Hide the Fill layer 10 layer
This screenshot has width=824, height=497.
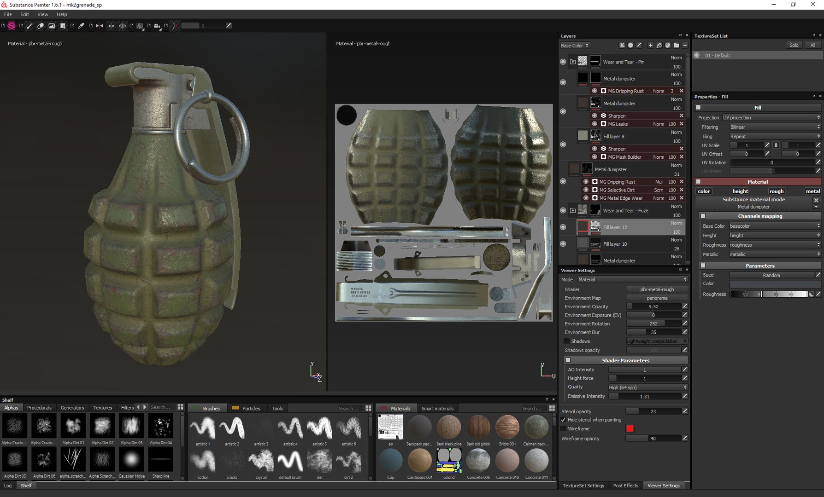point(563,244)
